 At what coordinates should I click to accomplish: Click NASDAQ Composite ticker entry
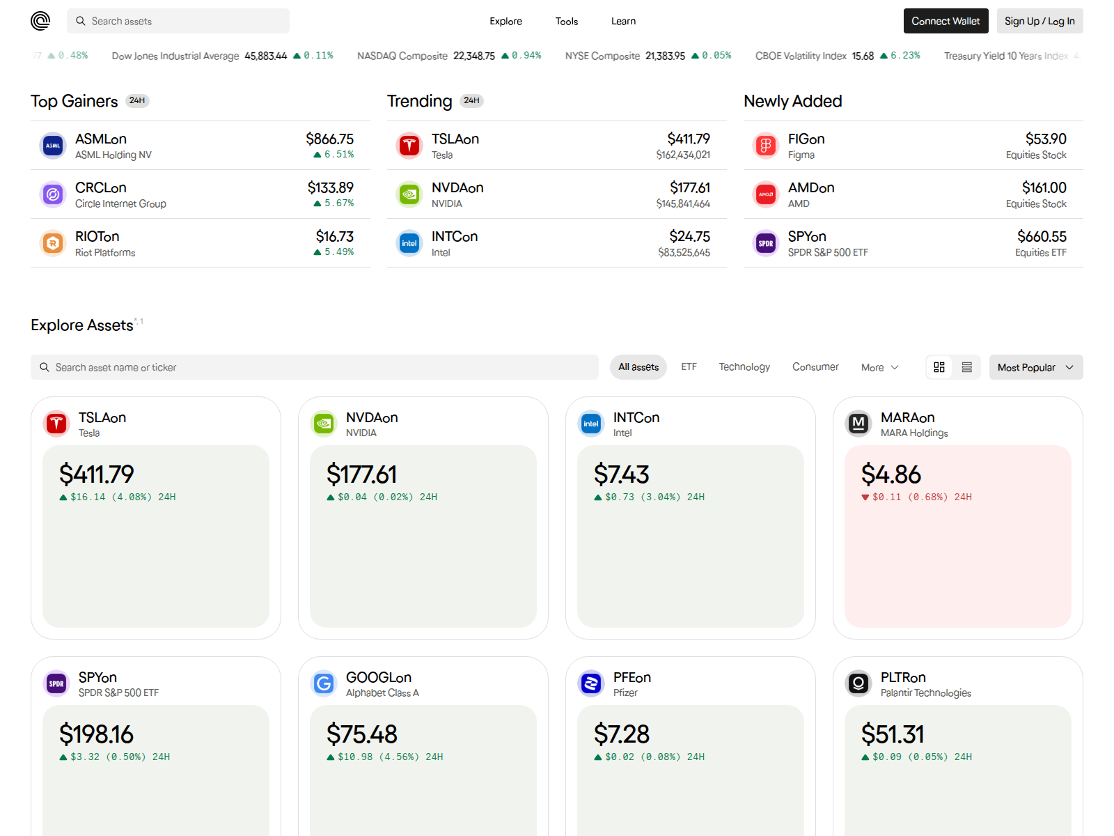point(449,56)
